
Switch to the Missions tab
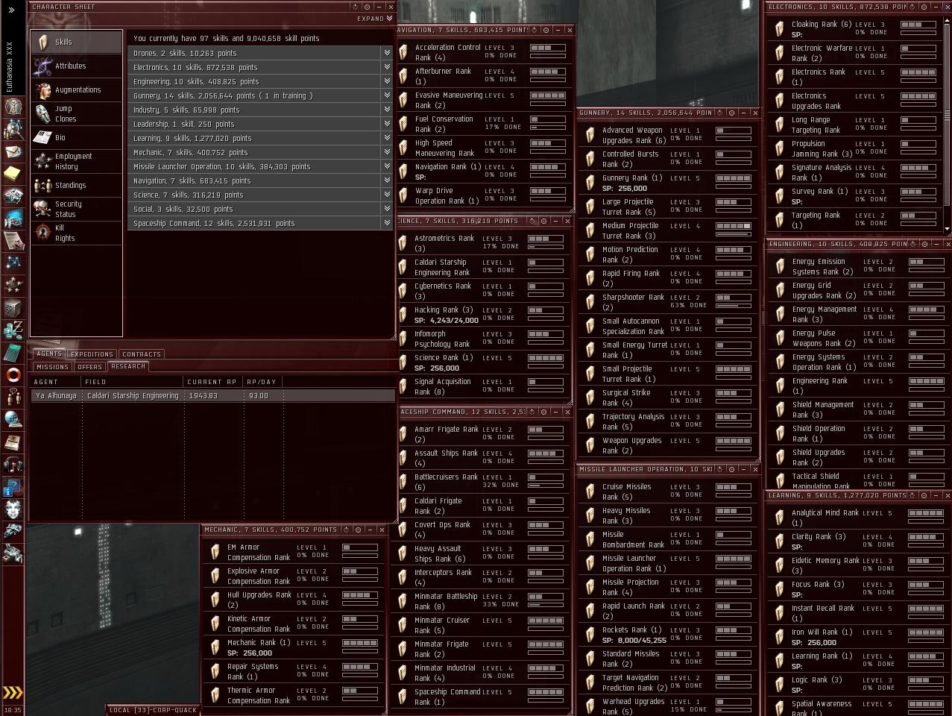52,367
